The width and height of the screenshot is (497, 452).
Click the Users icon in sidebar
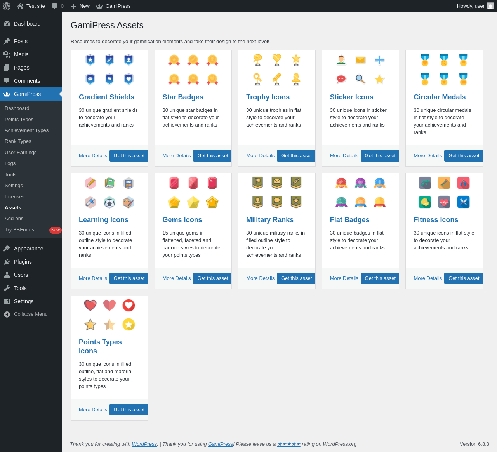pos(7,275)
